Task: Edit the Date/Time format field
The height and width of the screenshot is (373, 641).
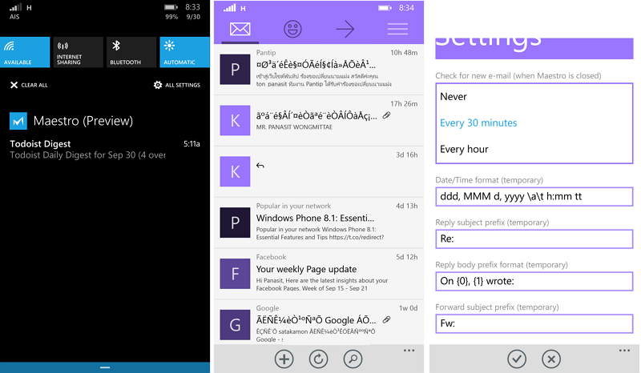Action: (534, 197)
